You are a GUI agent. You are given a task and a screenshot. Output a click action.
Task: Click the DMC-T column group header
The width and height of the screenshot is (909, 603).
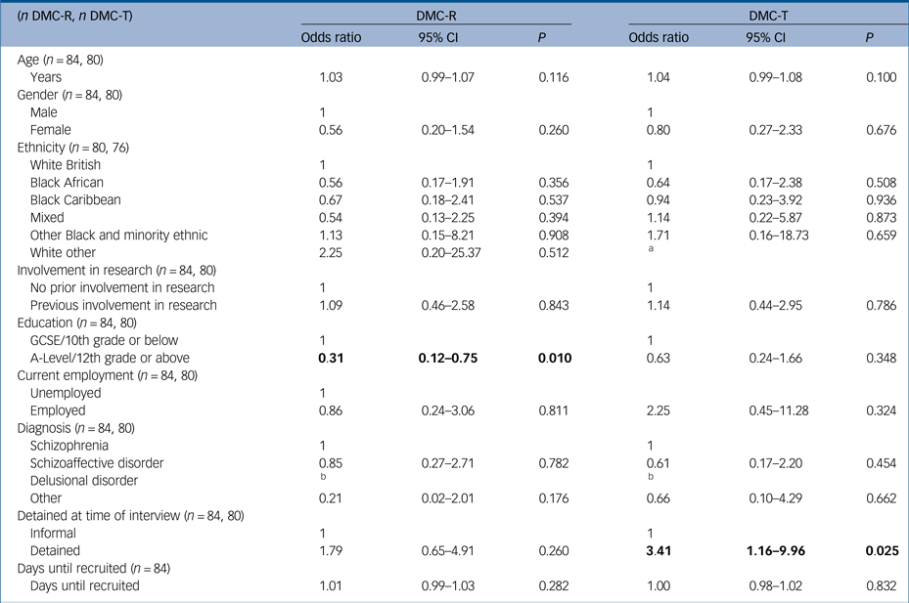pyautogui.click(x=762, y=17)
